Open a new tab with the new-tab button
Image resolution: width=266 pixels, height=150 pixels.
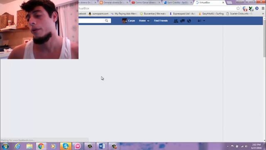tap(229, 3)
